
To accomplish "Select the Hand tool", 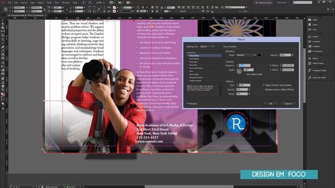I will (x=3, y=86).
